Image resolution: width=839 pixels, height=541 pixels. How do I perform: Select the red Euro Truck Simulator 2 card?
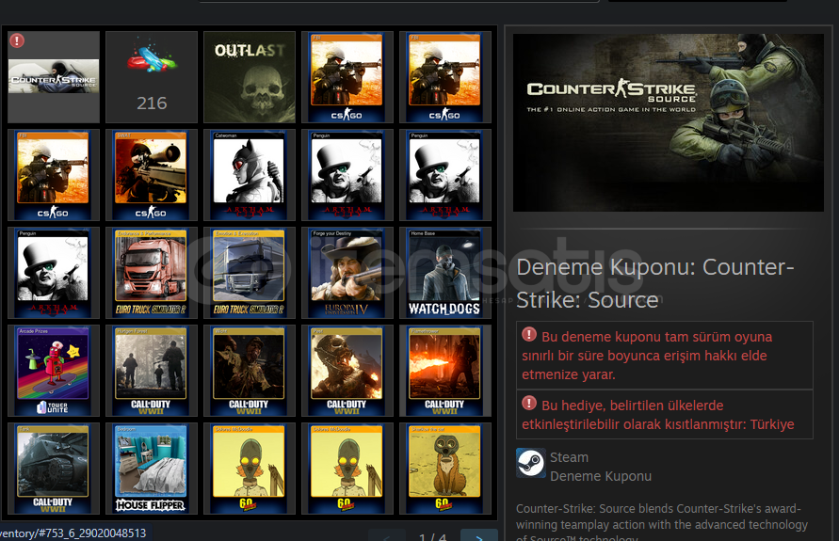(x=152, y=273)
